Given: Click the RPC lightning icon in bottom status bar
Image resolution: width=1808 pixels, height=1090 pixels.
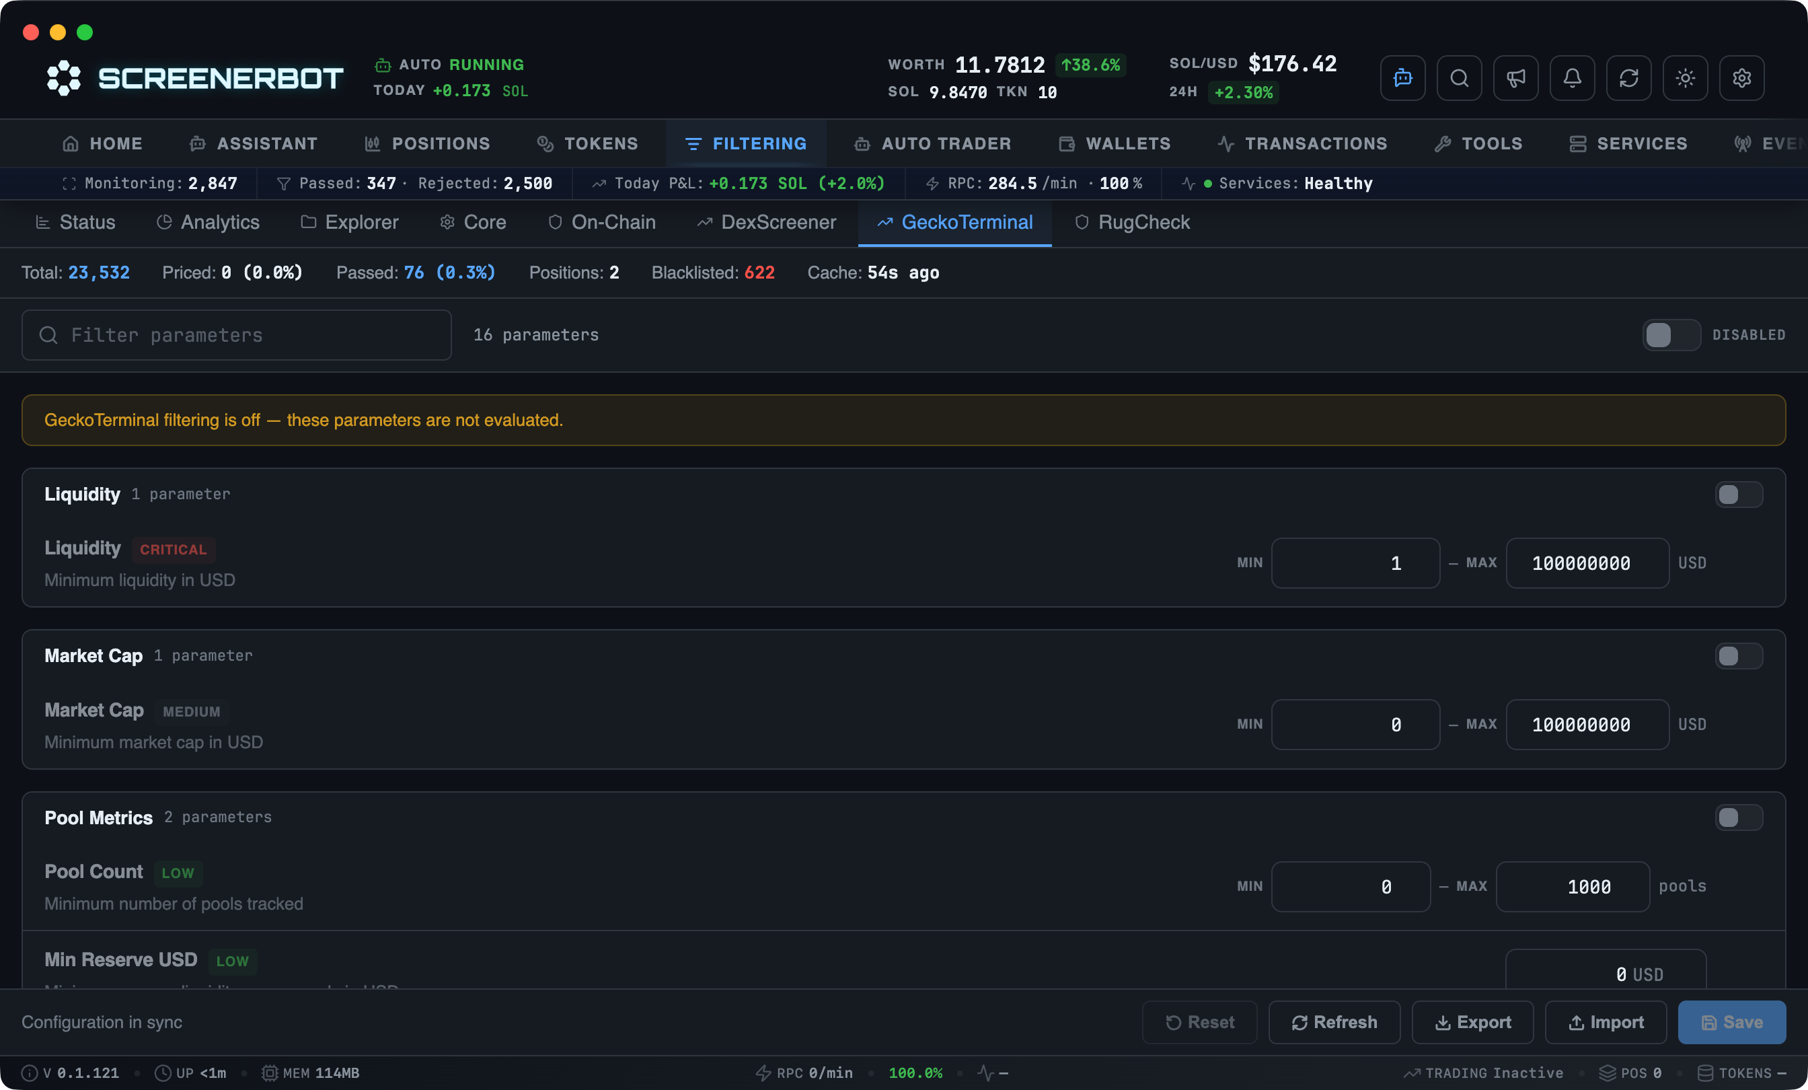Looking at the screenshot, I should coord(763,1073).
